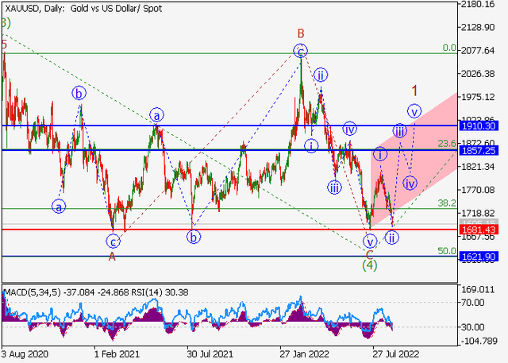Viewport: 508px width, 363px height.
Task: Click the 3 Aug 2020 date label
Action: [25, 354]
